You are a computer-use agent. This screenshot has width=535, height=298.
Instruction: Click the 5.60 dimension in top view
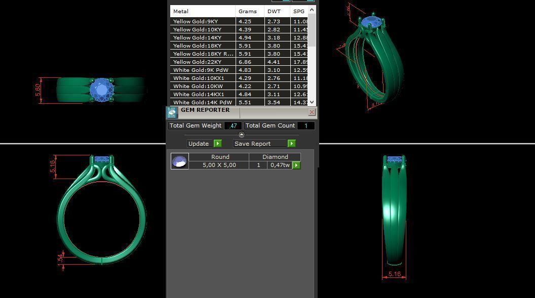click(x=37, y=90)
